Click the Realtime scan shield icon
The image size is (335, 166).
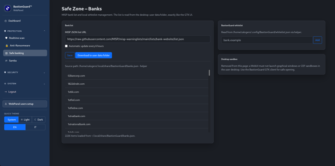coord(6,38)
